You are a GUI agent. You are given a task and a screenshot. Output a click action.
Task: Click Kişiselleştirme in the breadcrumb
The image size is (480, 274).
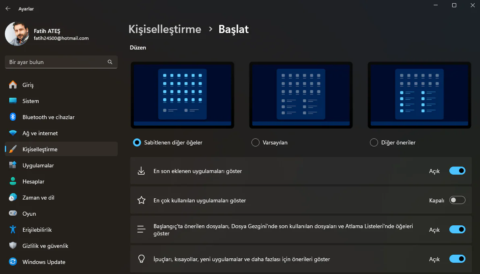165,29
